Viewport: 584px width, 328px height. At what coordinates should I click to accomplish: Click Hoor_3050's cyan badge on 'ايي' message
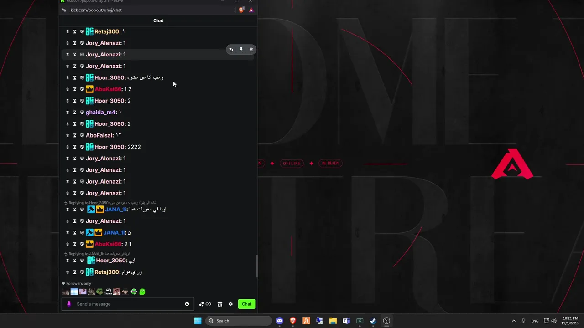click(91, 261)
